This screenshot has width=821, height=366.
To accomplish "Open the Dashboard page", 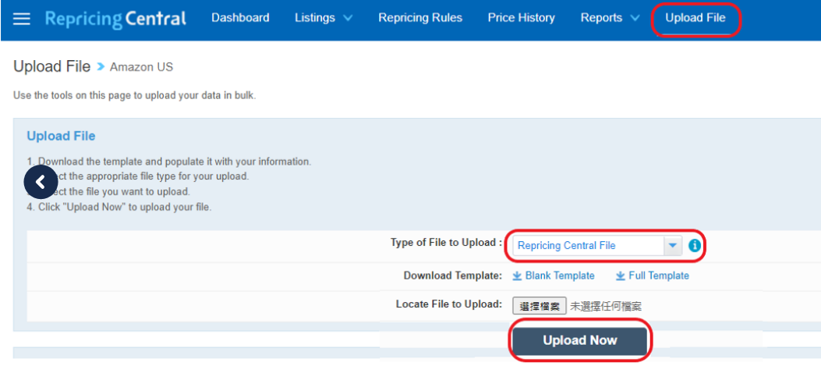I will (x=240, y=18).
